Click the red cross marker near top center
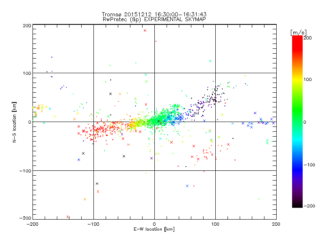325x244 pixels. click(x=145, y=30)
